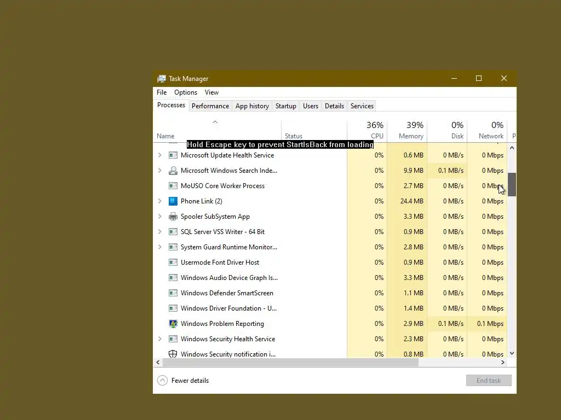Image resolution: width=561 pixels, height=420 pixels.
Task: Switch to the Startup tab
Action: pyautogui.click(x=286, y=106)
